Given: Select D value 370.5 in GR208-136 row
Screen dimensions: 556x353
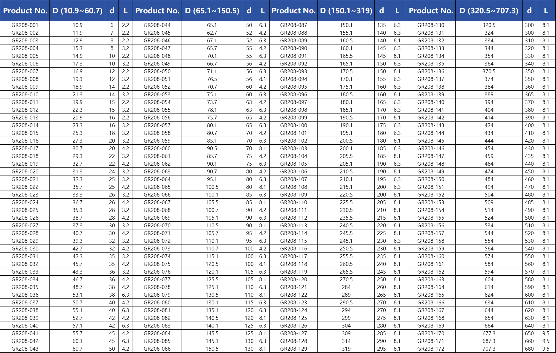Looking at the screenshot, I should [x=489, y=71].
